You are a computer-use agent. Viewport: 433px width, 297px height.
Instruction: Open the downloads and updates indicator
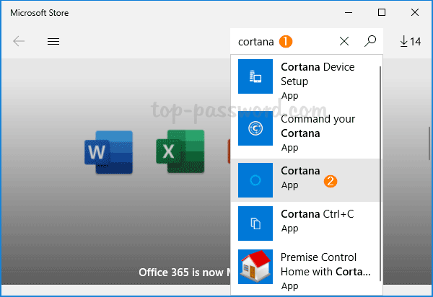(410, 41)
